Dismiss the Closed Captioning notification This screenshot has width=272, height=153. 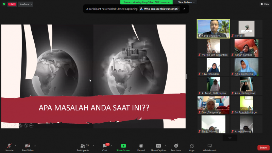pyautogui.click(x=184, y=9)
